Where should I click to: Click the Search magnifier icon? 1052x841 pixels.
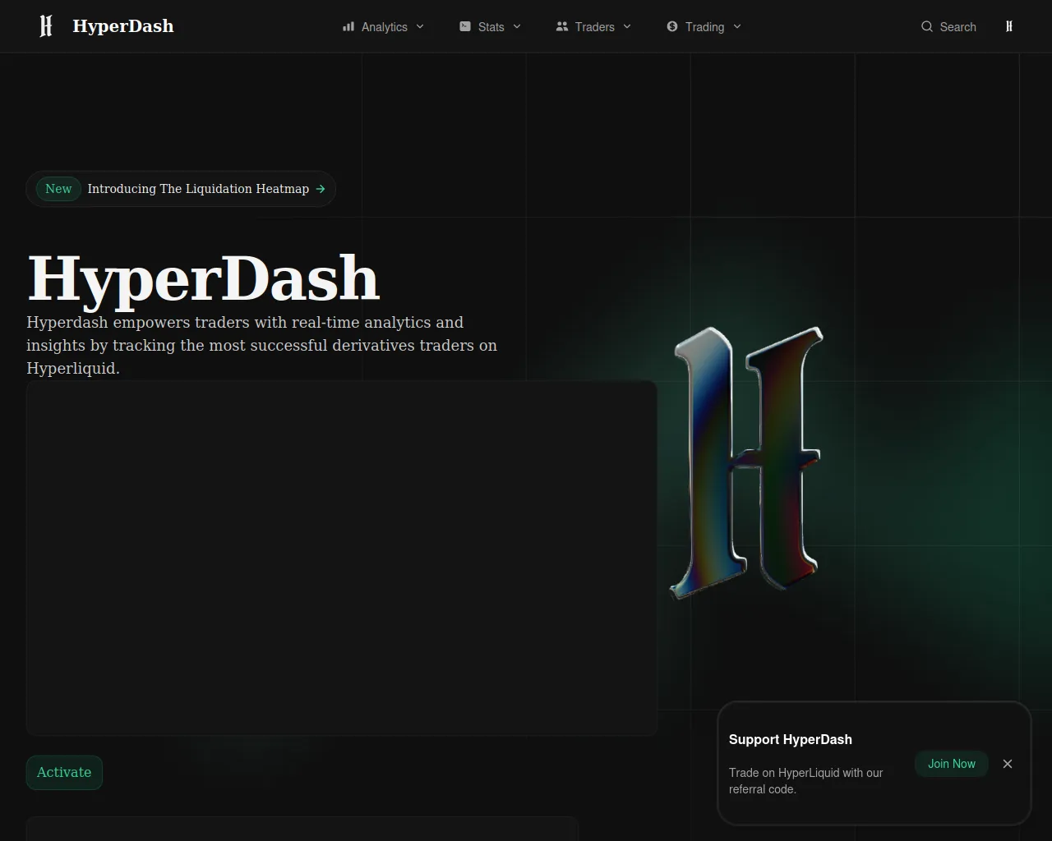pyautogui.click(x=927, y=26)
